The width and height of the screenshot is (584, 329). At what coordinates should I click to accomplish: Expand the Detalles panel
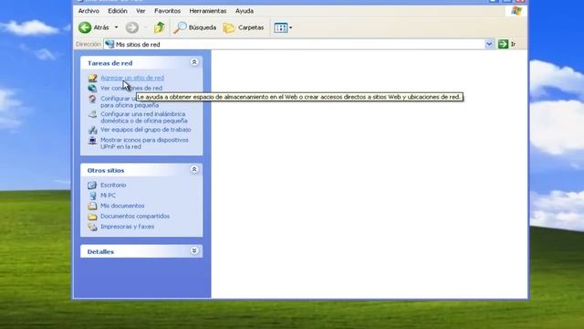click(194, 250)
